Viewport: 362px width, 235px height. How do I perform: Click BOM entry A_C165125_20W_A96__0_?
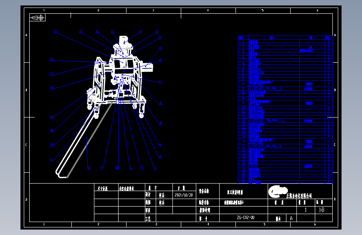266,89
